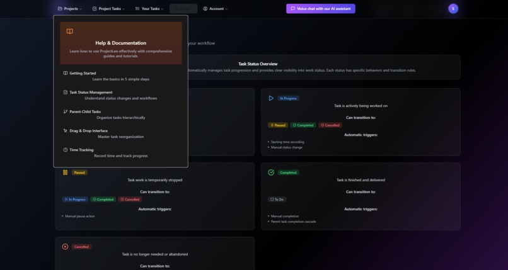Click the red X circle icon on Cancelled card

(65, 247)
